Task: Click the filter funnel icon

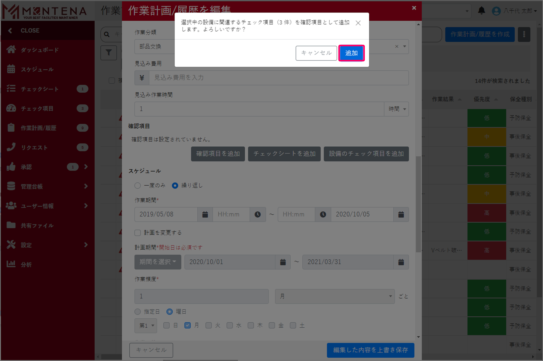Action: point(109,53)
